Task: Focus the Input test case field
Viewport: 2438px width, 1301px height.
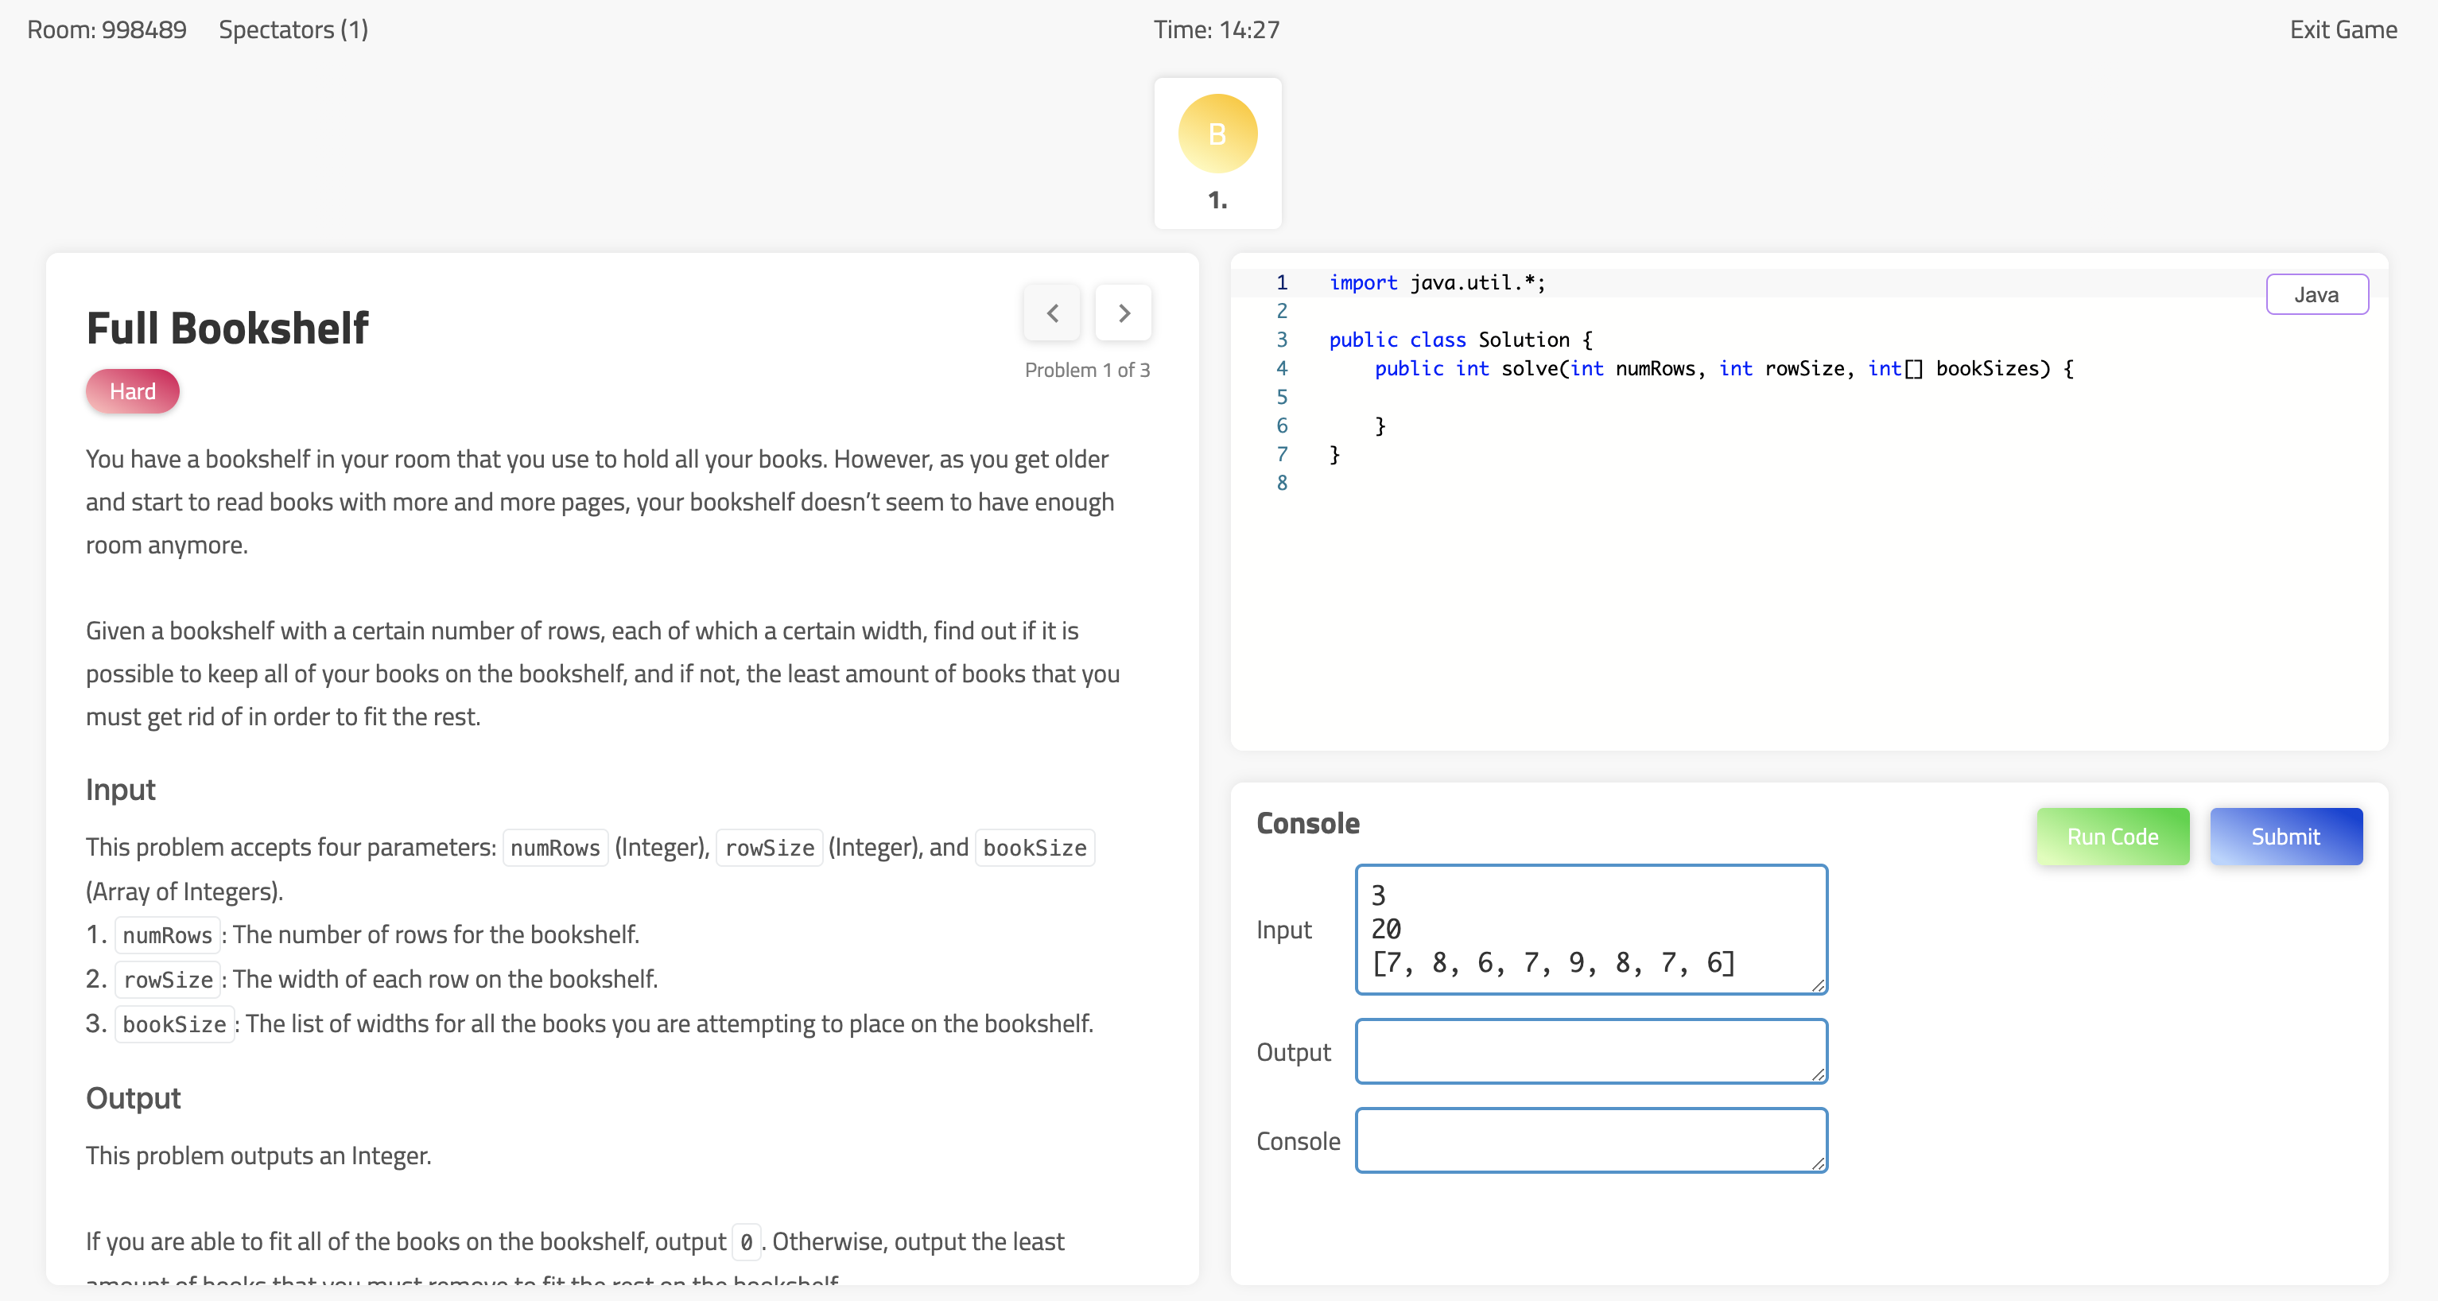Action: (x=1590, y=928)
